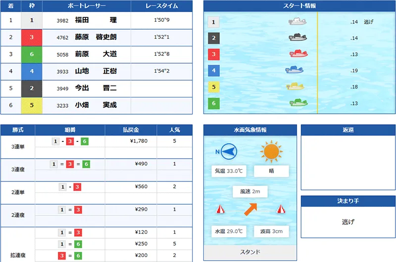Click the green boat icon in lane 6
396x262 pixels.
299,103
